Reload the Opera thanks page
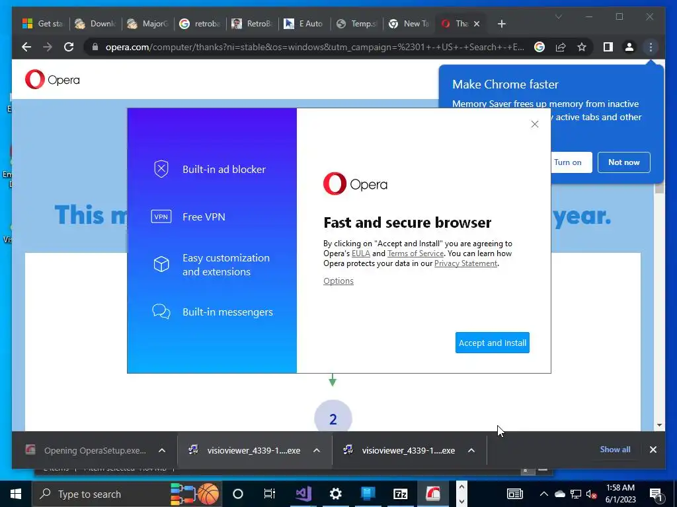Screen dimensions: 677x507 pyautogui.click(x=69, y=47)
